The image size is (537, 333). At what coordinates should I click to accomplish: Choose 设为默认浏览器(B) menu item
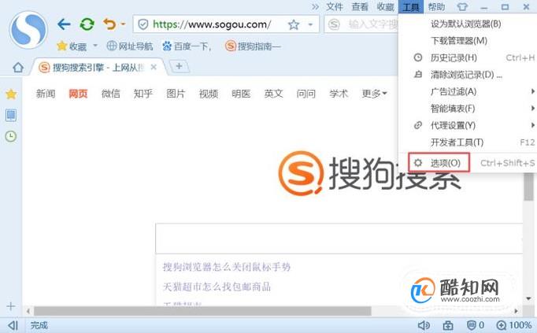[x=468, y=24]
